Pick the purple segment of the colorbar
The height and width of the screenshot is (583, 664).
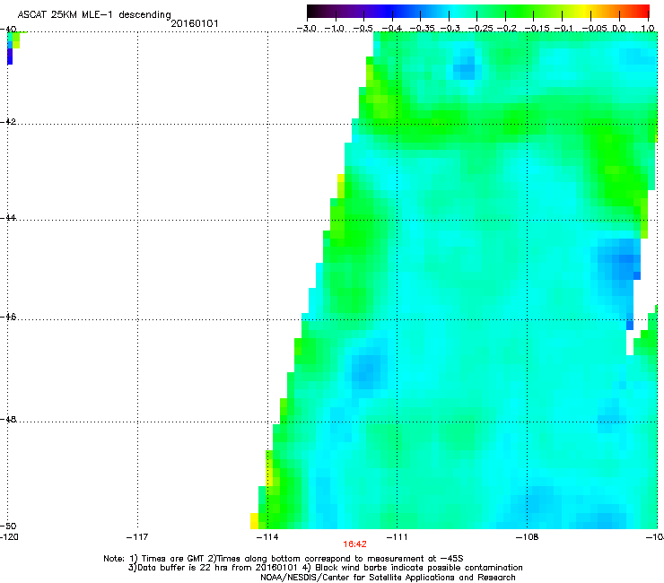tap(352, 12)
